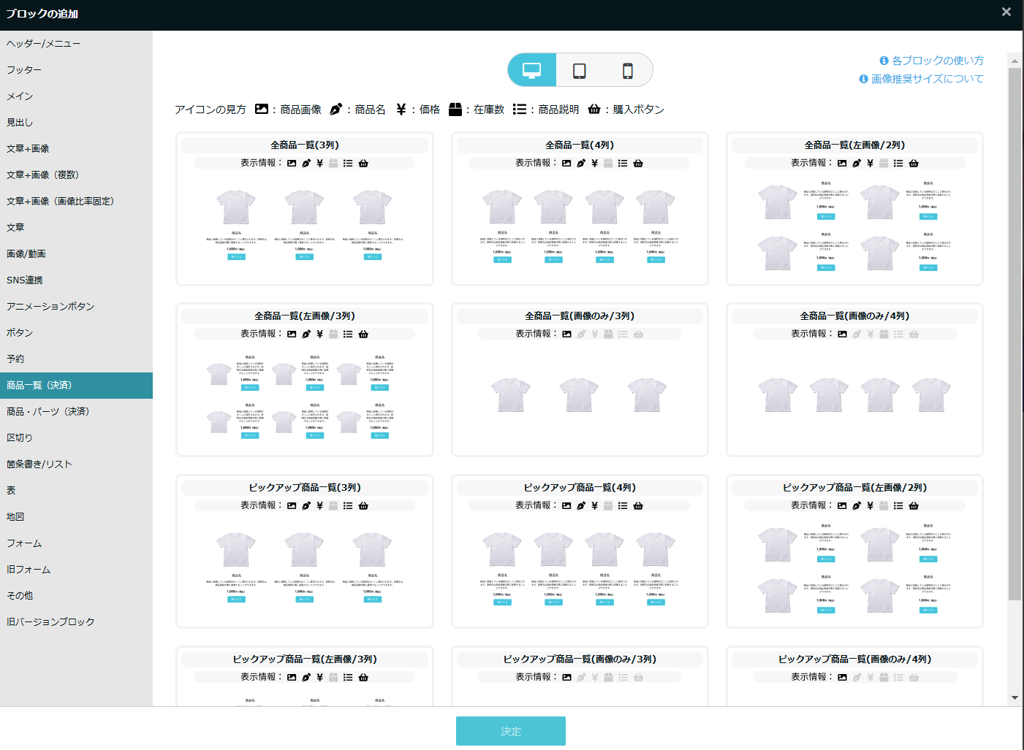Click the image icon in 全商品一覧(画像のみ/4列) card
The width and height of the screenshot is (1024, 750).
click(x=842, y=334)
